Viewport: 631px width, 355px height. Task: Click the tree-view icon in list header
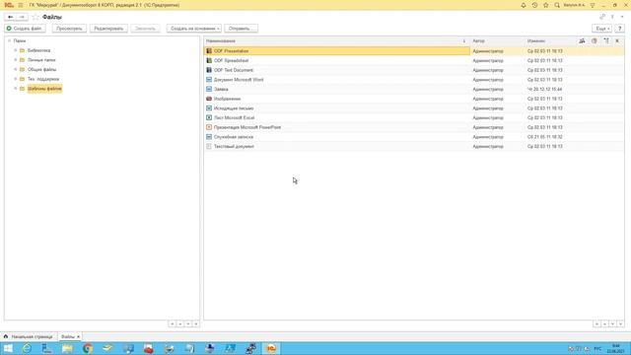(606, 41)
